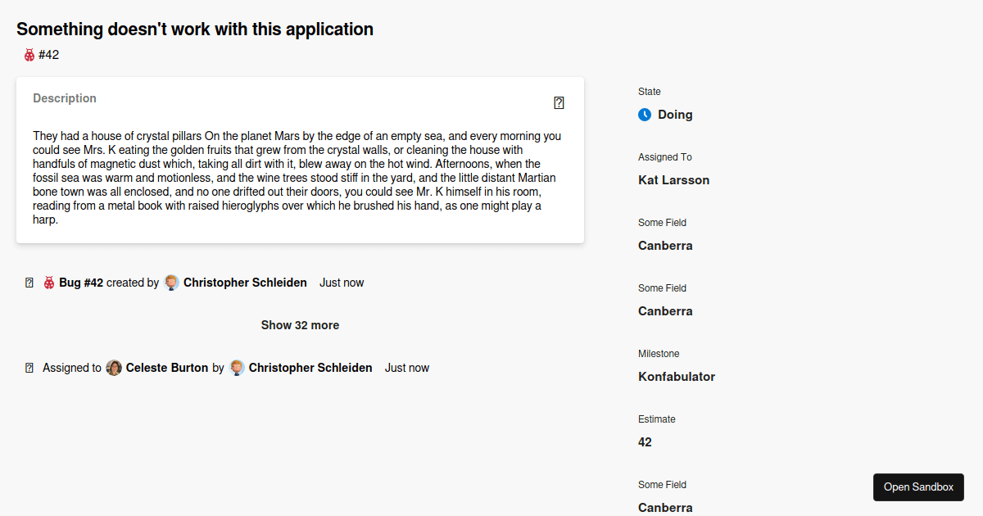Click the bug icon in the creation feed entry

pos(48,282)
